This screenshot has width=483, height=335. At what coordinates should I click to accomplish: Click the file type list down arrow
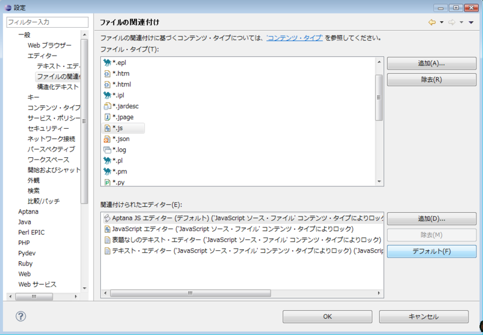379,181
